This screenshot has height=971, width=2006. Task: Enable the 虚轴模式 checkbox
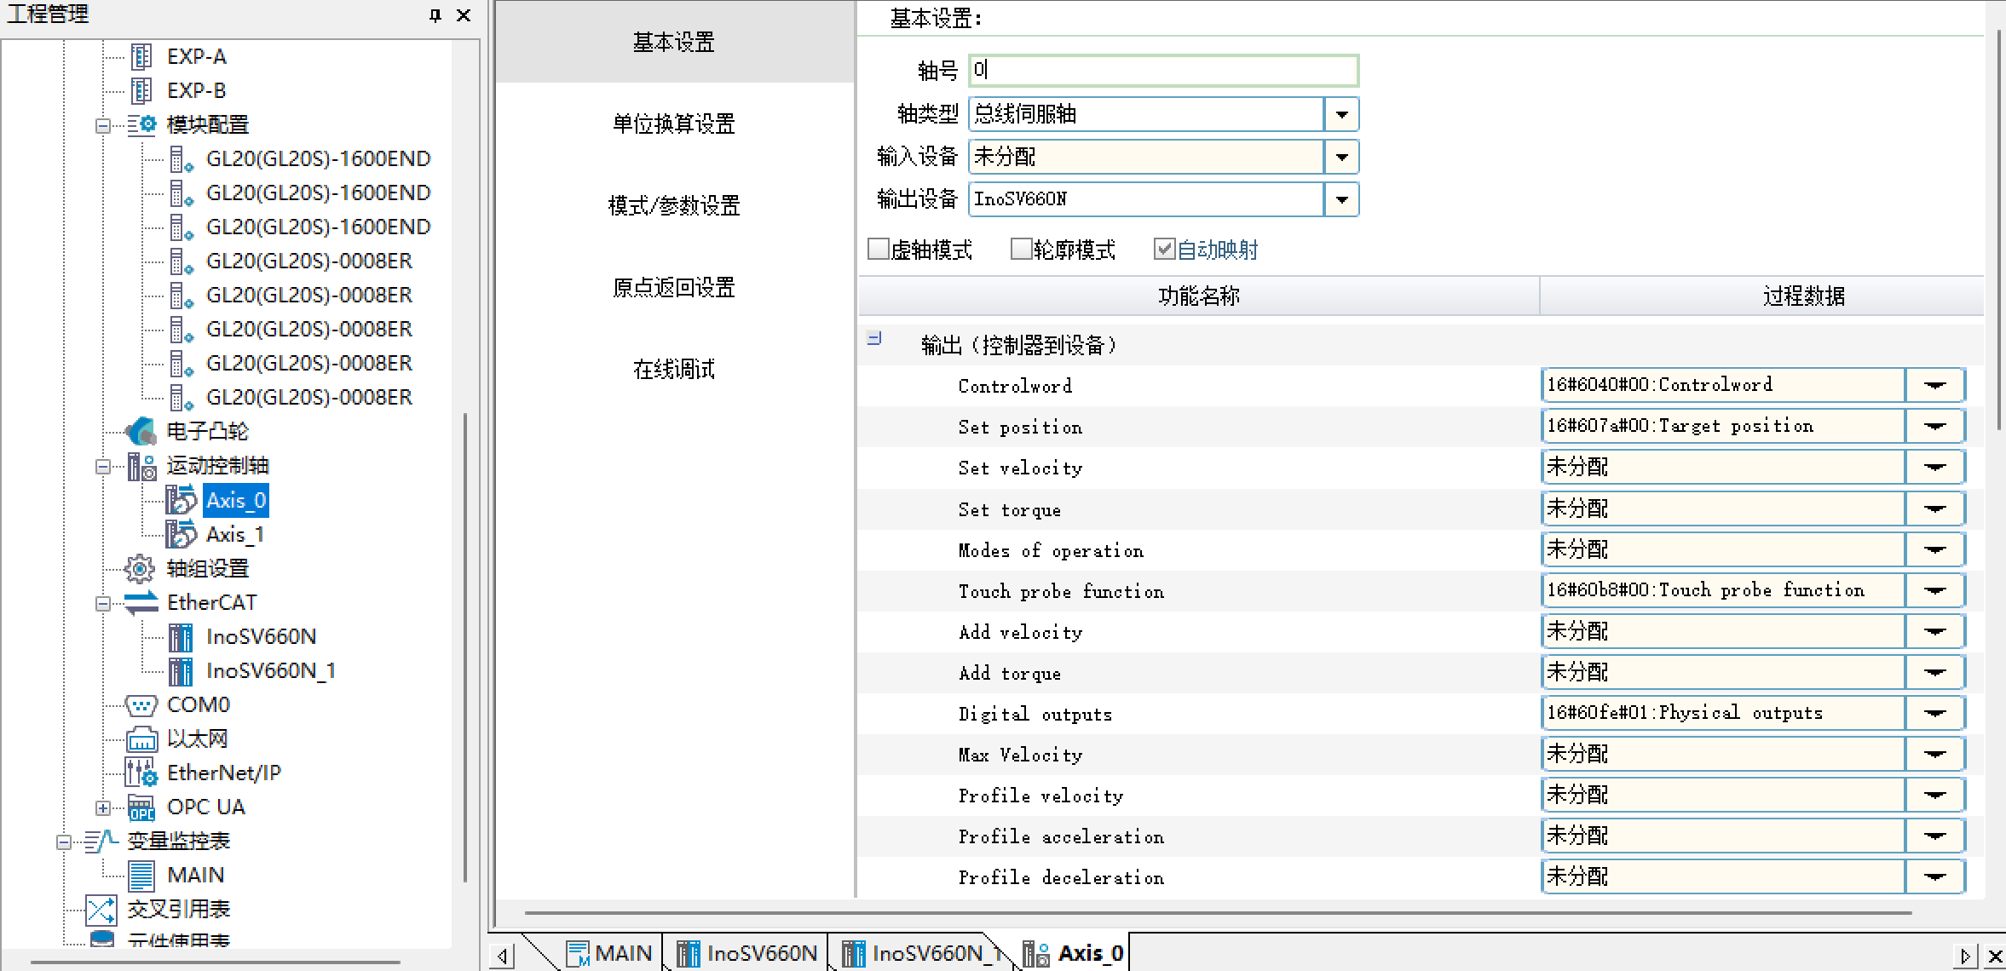tap(878, 249)
